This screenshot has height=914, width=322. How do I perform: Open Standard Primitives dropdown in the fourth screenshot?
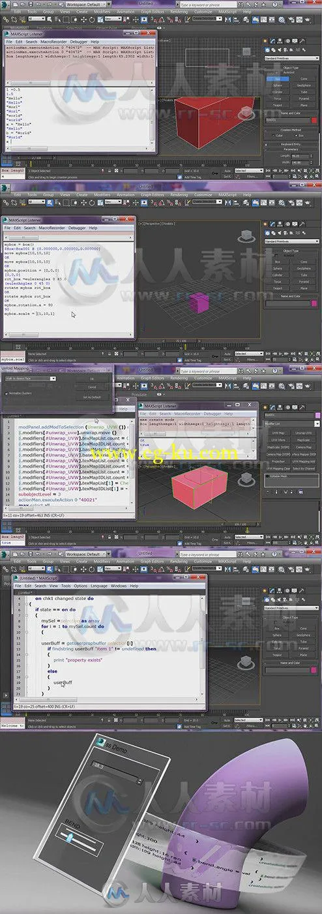pyautogui.click(x=291, y=609)
